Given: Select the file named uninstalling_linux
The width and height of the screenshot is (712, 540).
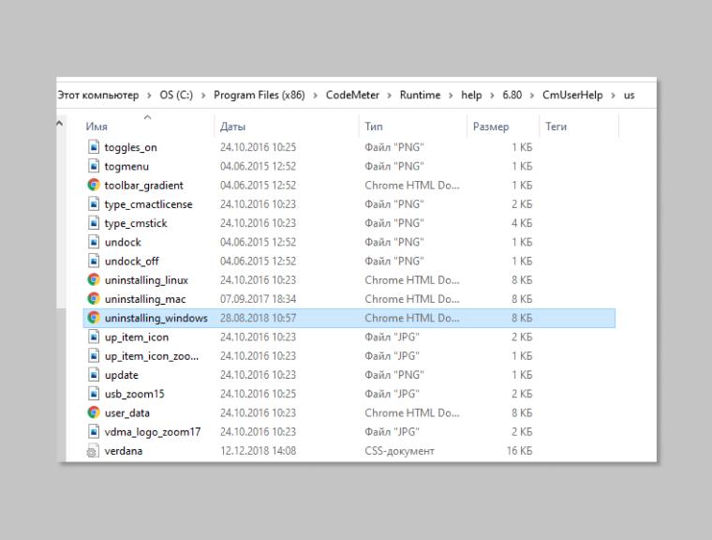Looking at the screenshot, I should [x=146, y=280].
